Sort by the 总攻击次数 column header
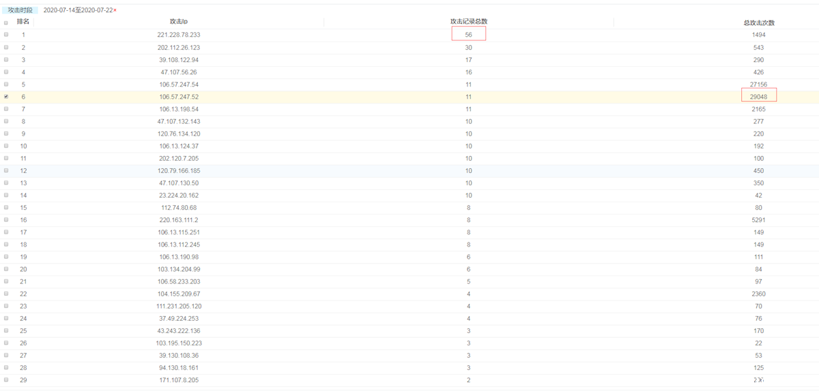 click(758, 22)
